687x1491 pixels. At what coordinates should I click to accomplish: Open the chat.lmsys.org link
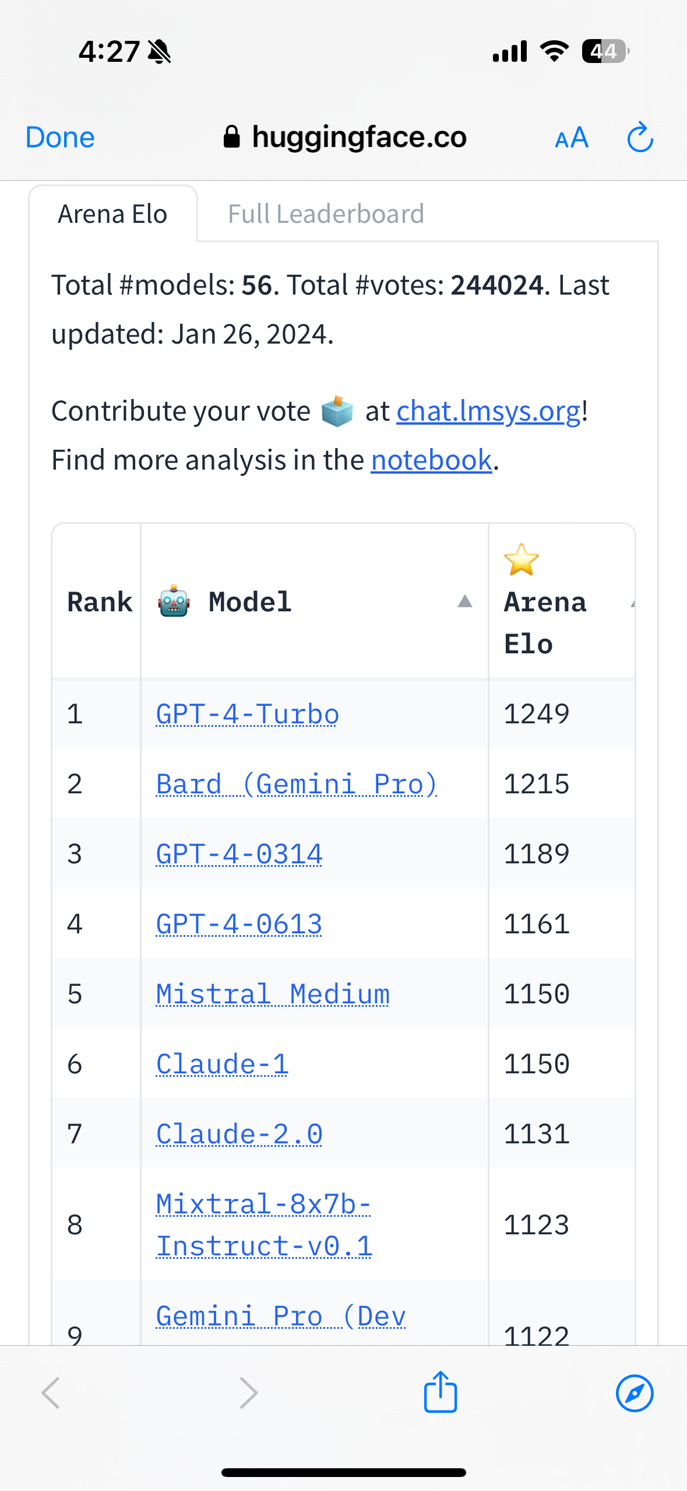pos(488,411)
